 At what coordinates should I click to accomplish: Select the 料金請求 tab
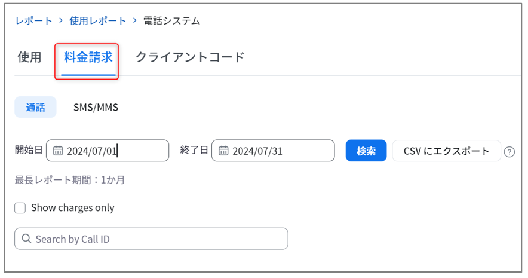(x=88, y=57)
